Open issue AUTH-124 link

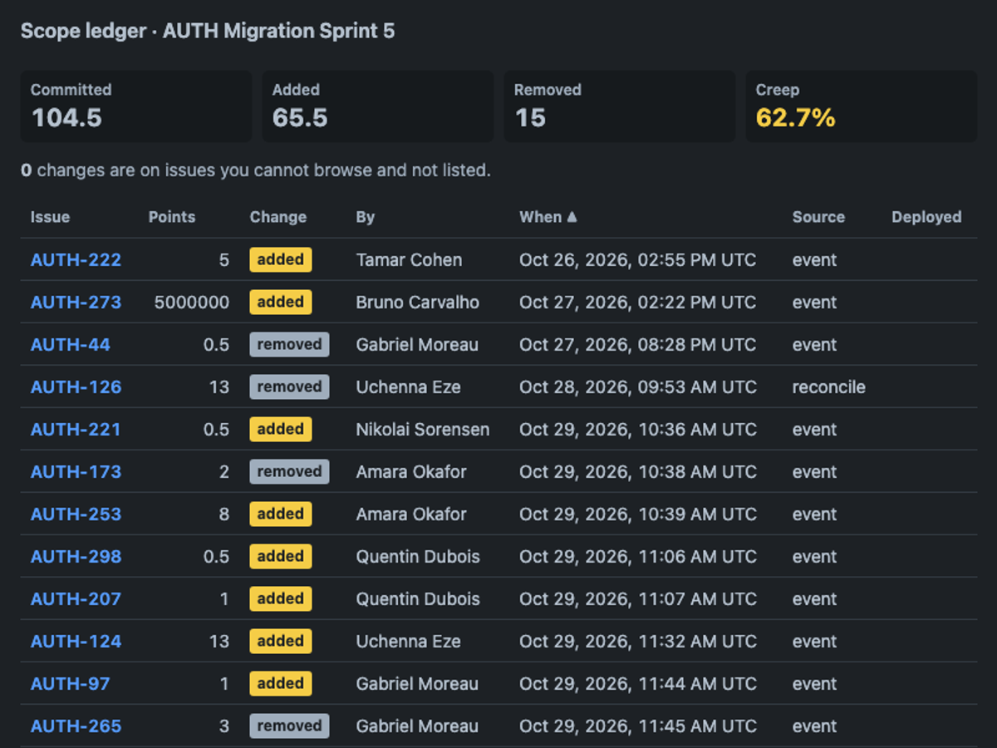pos(76,642)
